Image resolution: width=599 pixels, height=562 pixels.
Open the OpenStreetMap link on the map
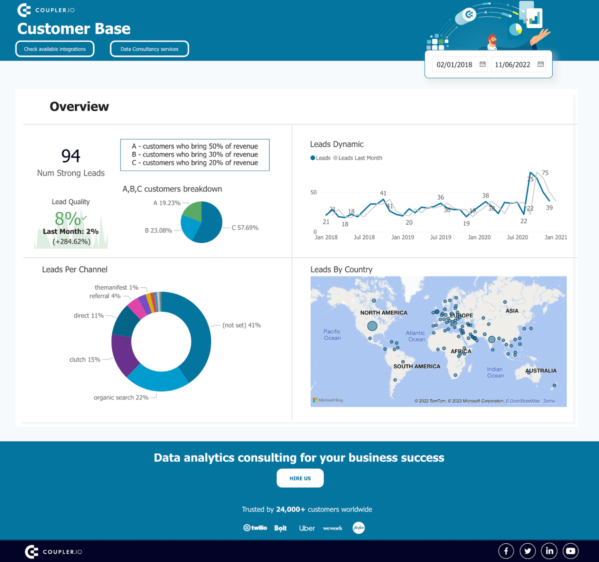523,401
